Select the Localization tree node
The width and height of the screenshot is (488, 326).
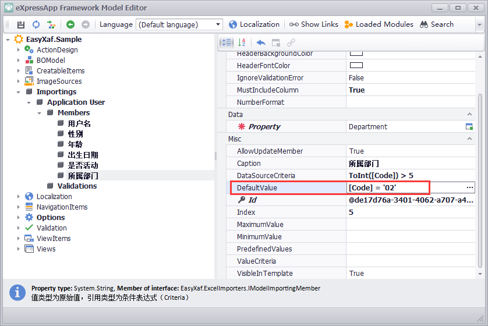[x=54, y=197]
